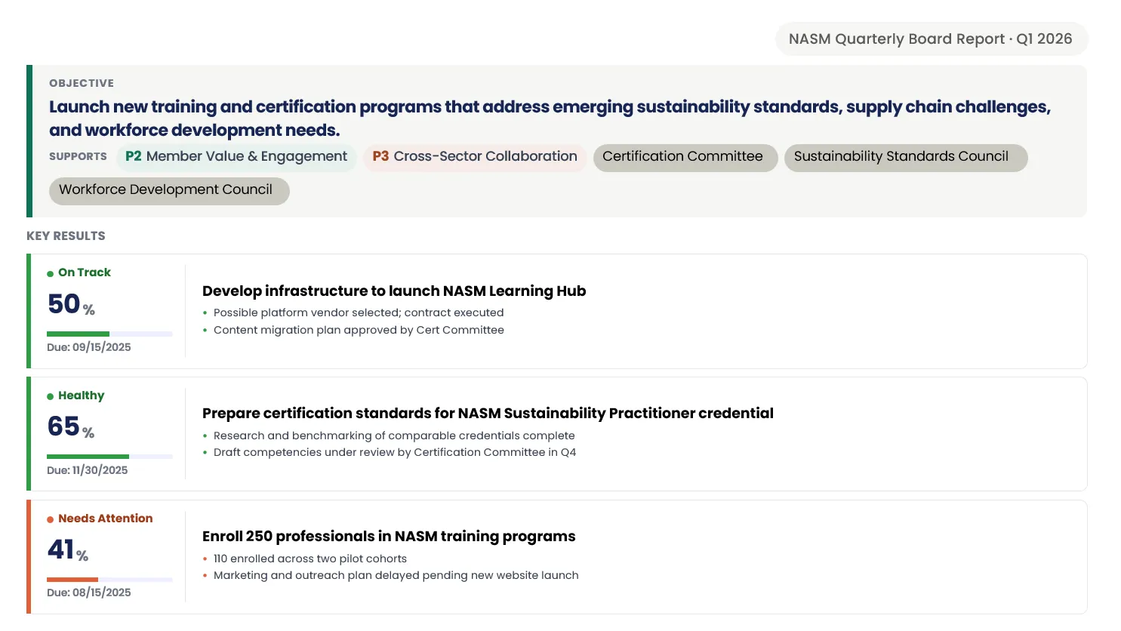Click the due date 08/15/2025
1121x631 pixels.
tap(89, 593)
